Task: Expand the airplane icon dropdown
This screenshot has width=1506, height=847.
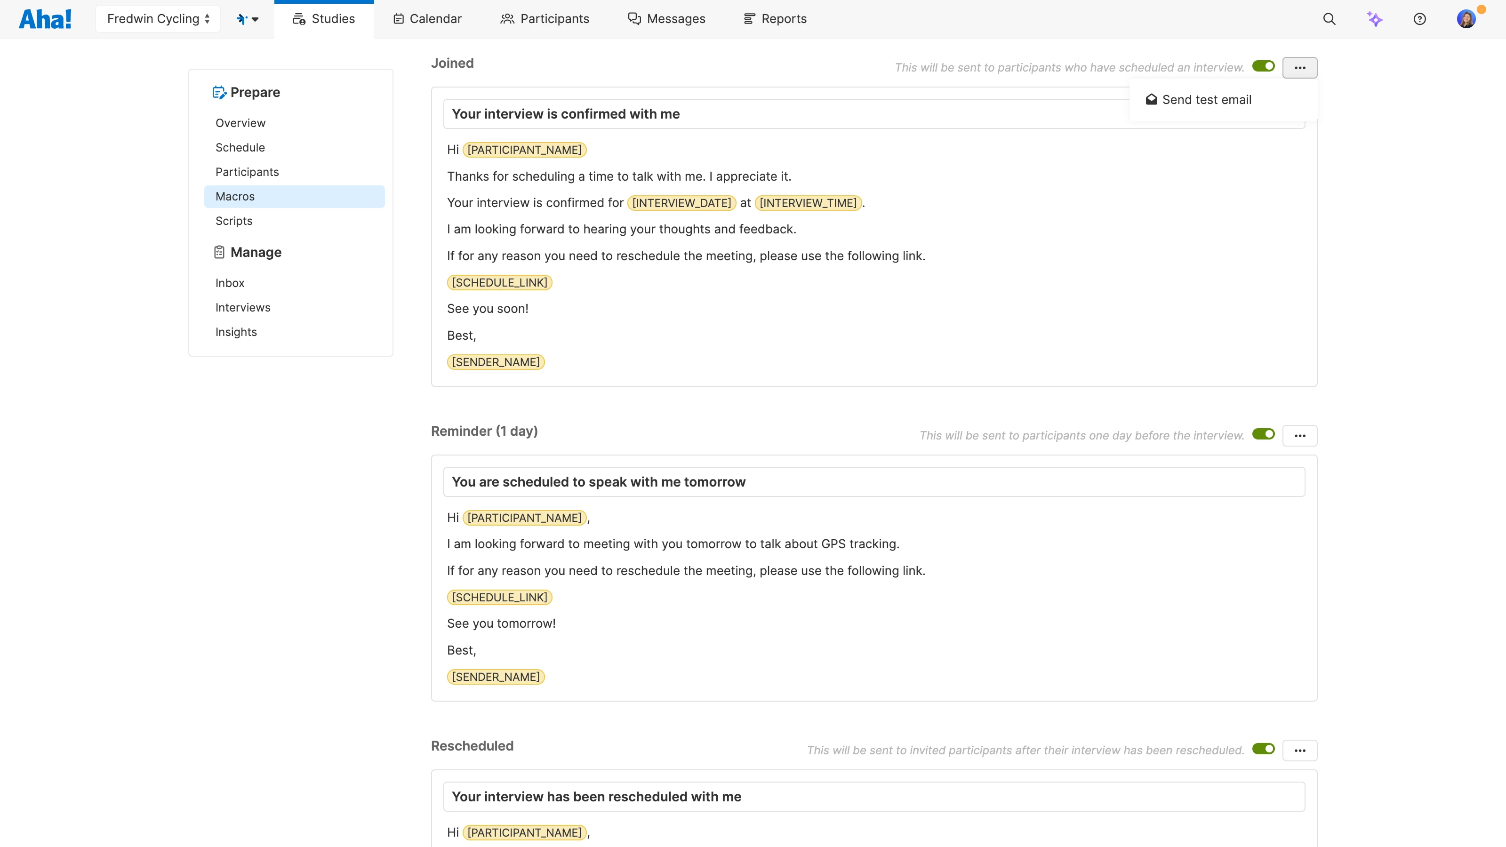Action: pyautogui.click(x=247, y=18)
